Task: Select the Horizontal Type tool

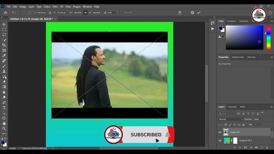Action: click(4, 108)
